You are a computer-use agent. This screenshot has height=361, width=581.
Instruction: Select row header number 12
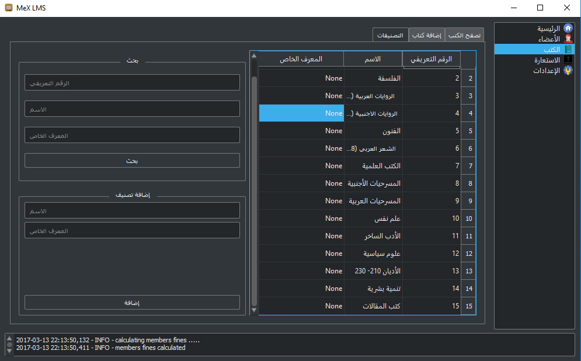point(469,253)
